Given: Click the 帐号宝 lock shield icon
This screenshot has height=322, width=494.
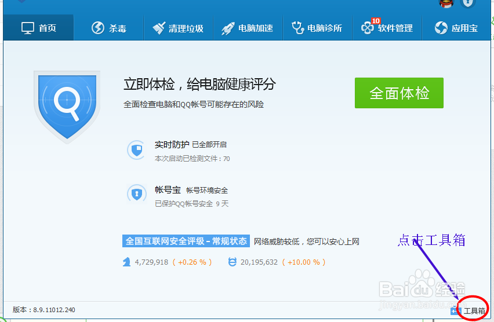Looking at the screenshot, I should (136, 193).
